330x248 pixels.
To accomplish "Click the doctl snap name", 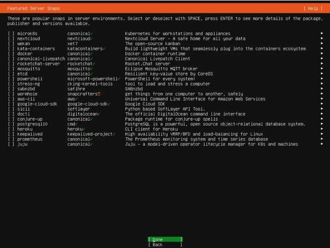I will [x=24, y=114].
